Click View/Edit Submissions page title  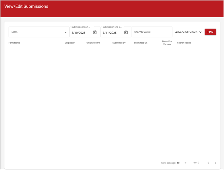(26, 6)
